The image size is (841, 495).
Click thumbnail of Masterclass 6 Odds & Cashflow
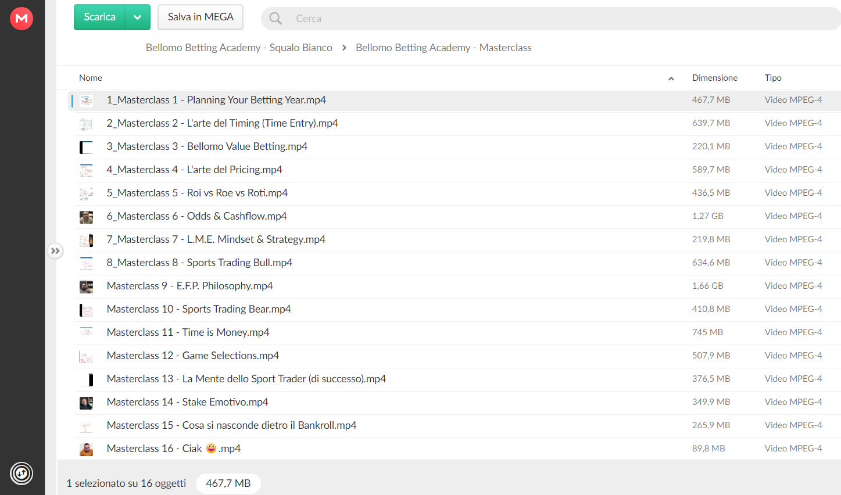point(86,217)
